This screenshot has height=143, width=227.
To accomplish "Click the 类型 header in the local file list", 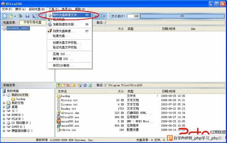I will click(x=130, y=91).
